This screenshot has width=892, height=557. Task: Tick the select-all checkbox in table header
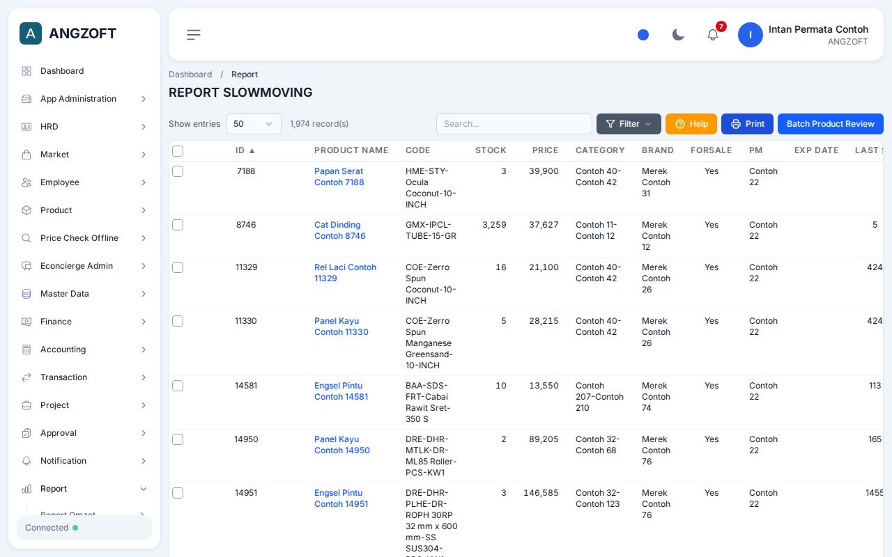pos(178,151)
